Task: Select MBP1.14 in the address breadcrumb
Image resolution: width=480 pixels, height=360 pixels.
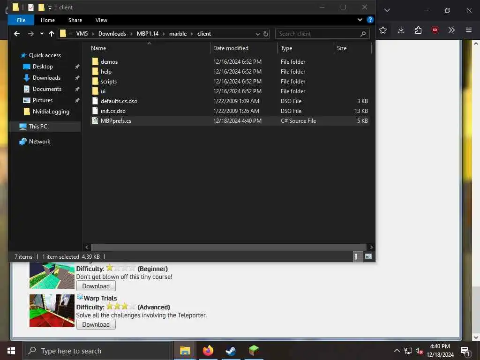Action: 148,34
